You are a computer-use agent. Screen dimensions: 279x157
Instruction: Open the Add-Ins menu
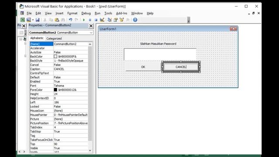122,14
